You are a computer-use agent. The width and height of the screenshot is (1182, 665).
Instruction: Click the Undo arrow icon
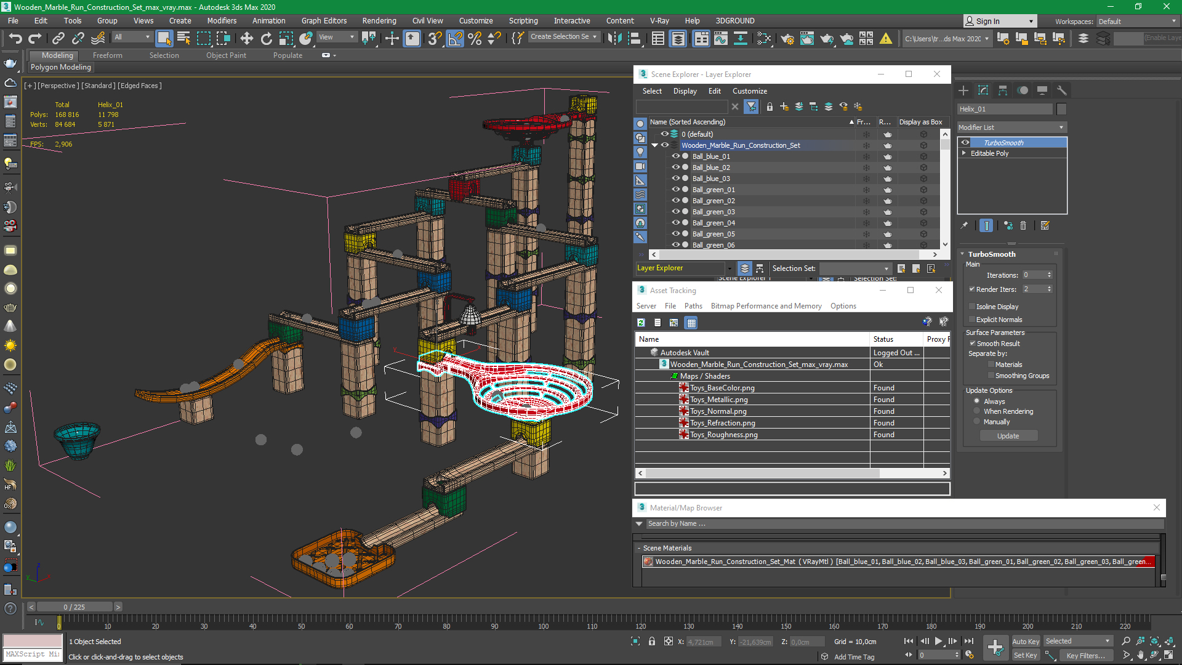pyautogui.click(x=15, y=39)
